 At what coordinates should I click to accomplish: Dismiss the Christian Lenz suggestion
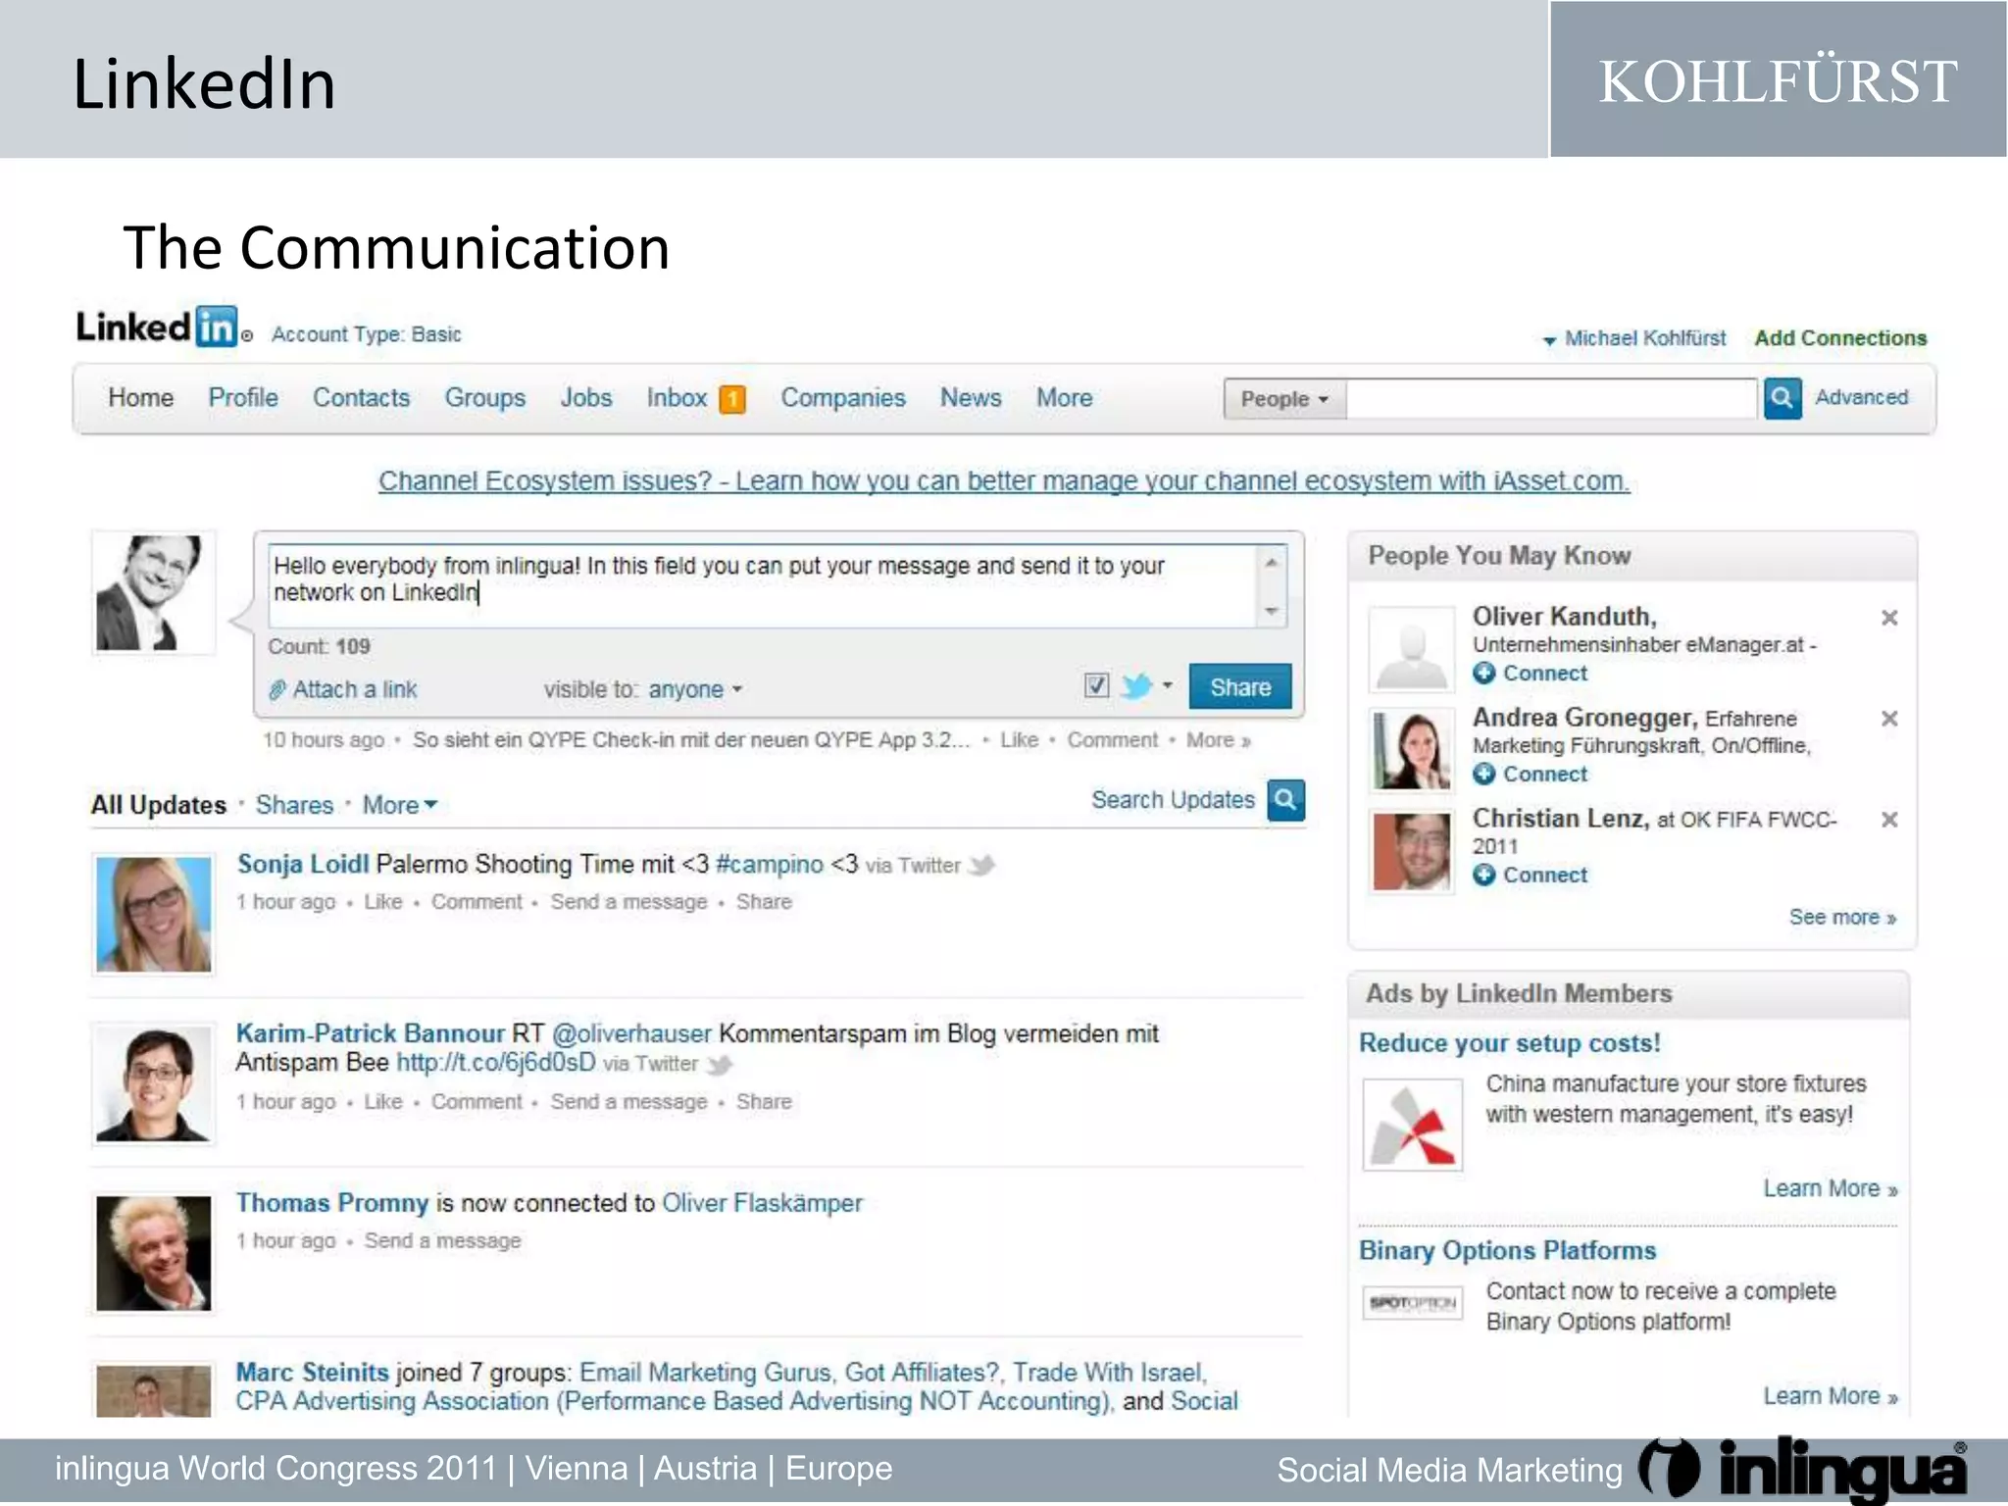click(x=1889, y=820)
